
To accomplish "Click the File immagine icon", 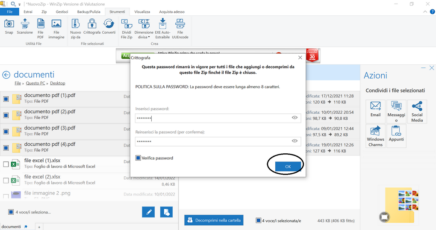I will [x=56, y=24].
